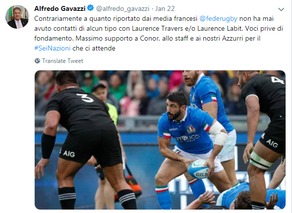Open the @alfredo_gavazzi handle
The height and width of the screenshot is (213, 292).
123,9
